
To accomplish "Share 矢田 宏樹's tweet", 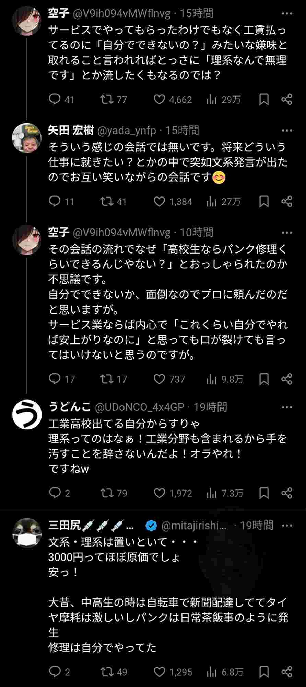I will coord(287,202).
